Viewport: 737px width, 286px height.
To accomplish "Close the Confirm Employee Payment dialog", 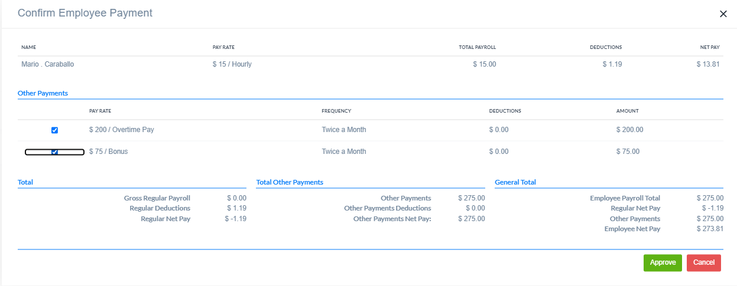I will tap(723, 14).
